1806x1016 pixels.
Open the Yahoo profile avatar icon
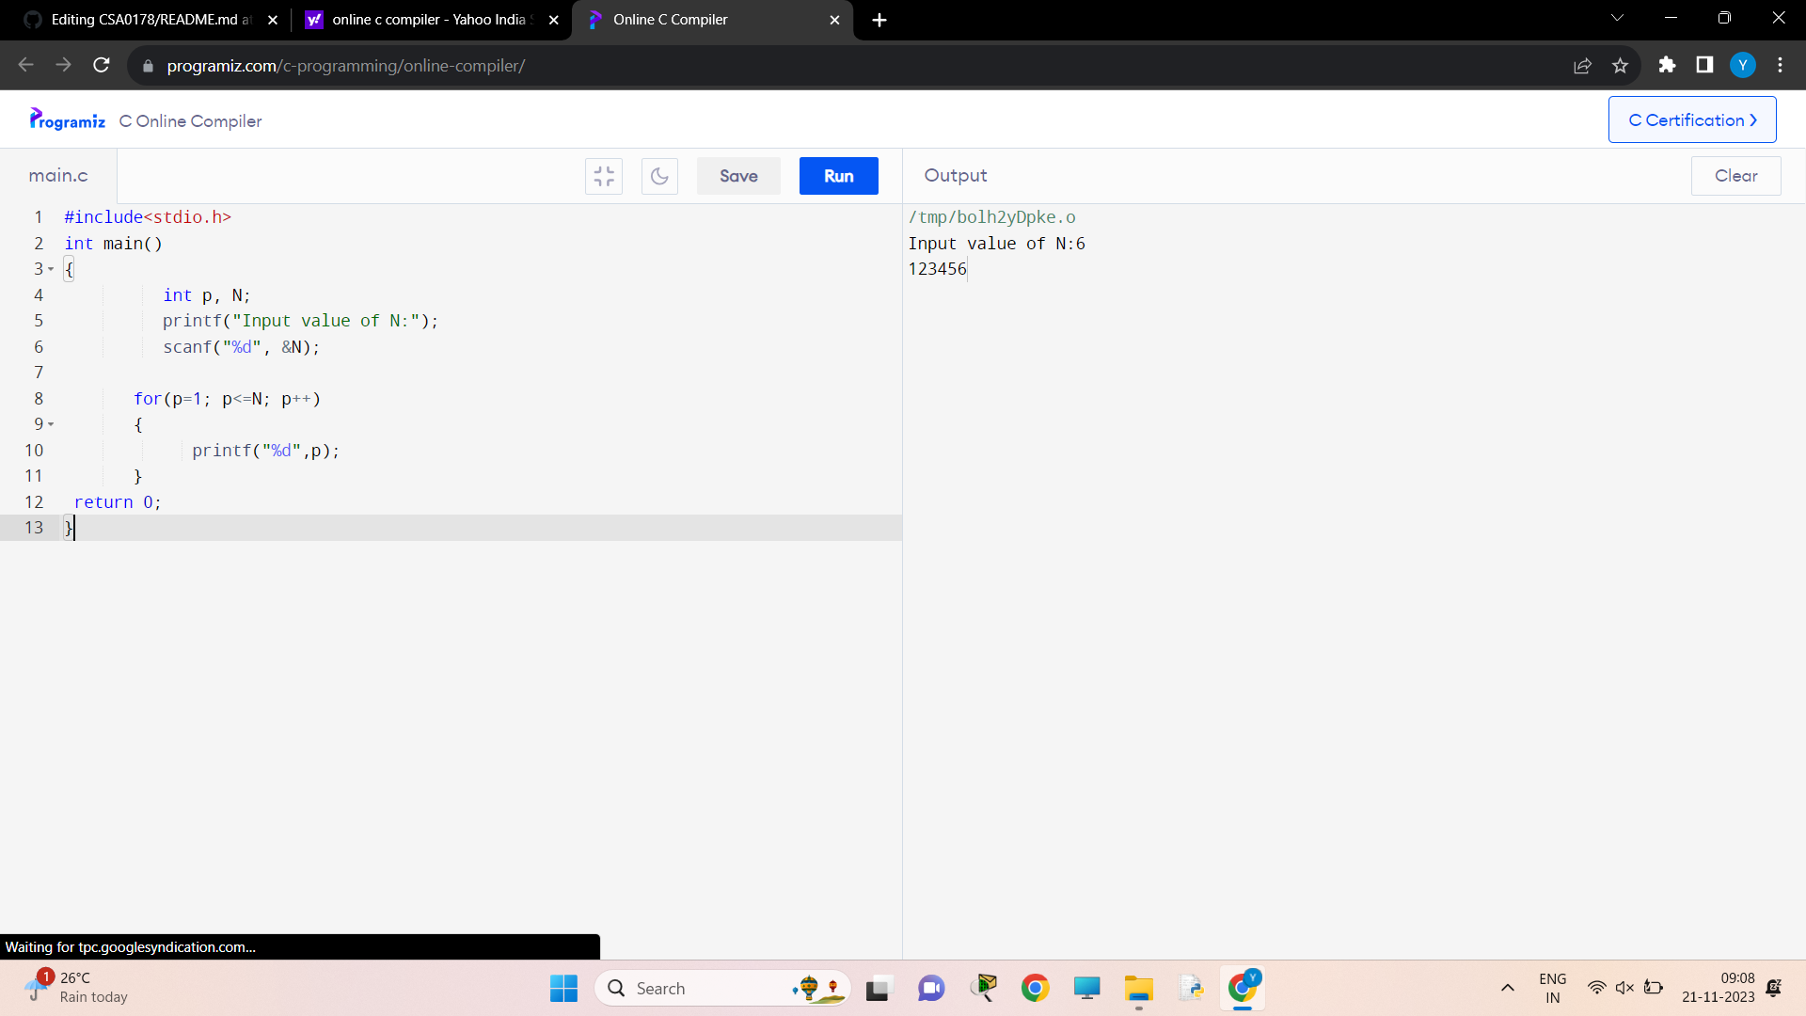coord(1743,65)
